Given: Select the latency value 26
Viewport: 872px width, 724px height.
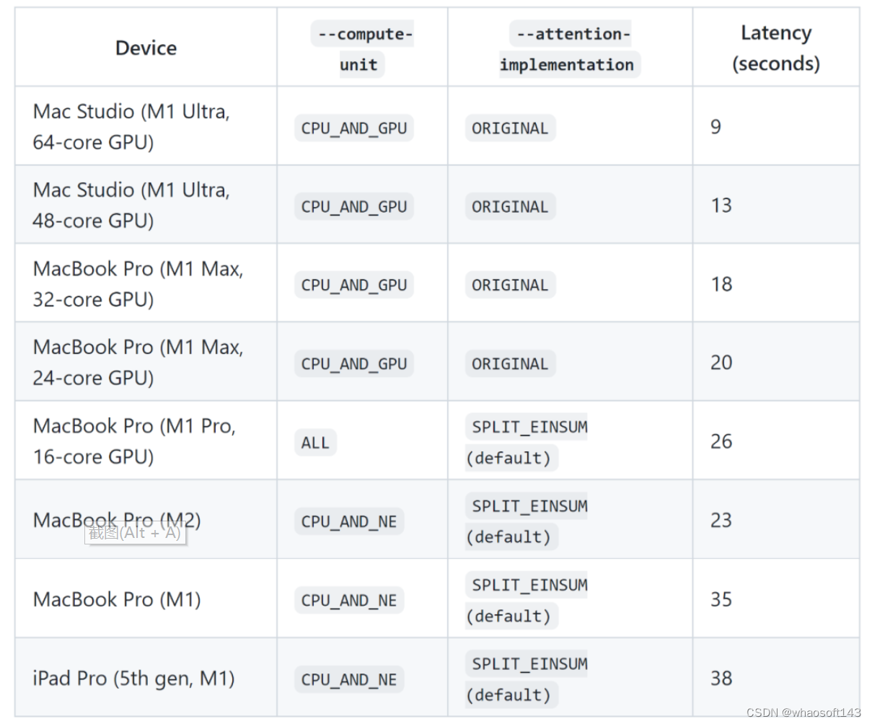Looking at the screenshot, I should 721,441.
